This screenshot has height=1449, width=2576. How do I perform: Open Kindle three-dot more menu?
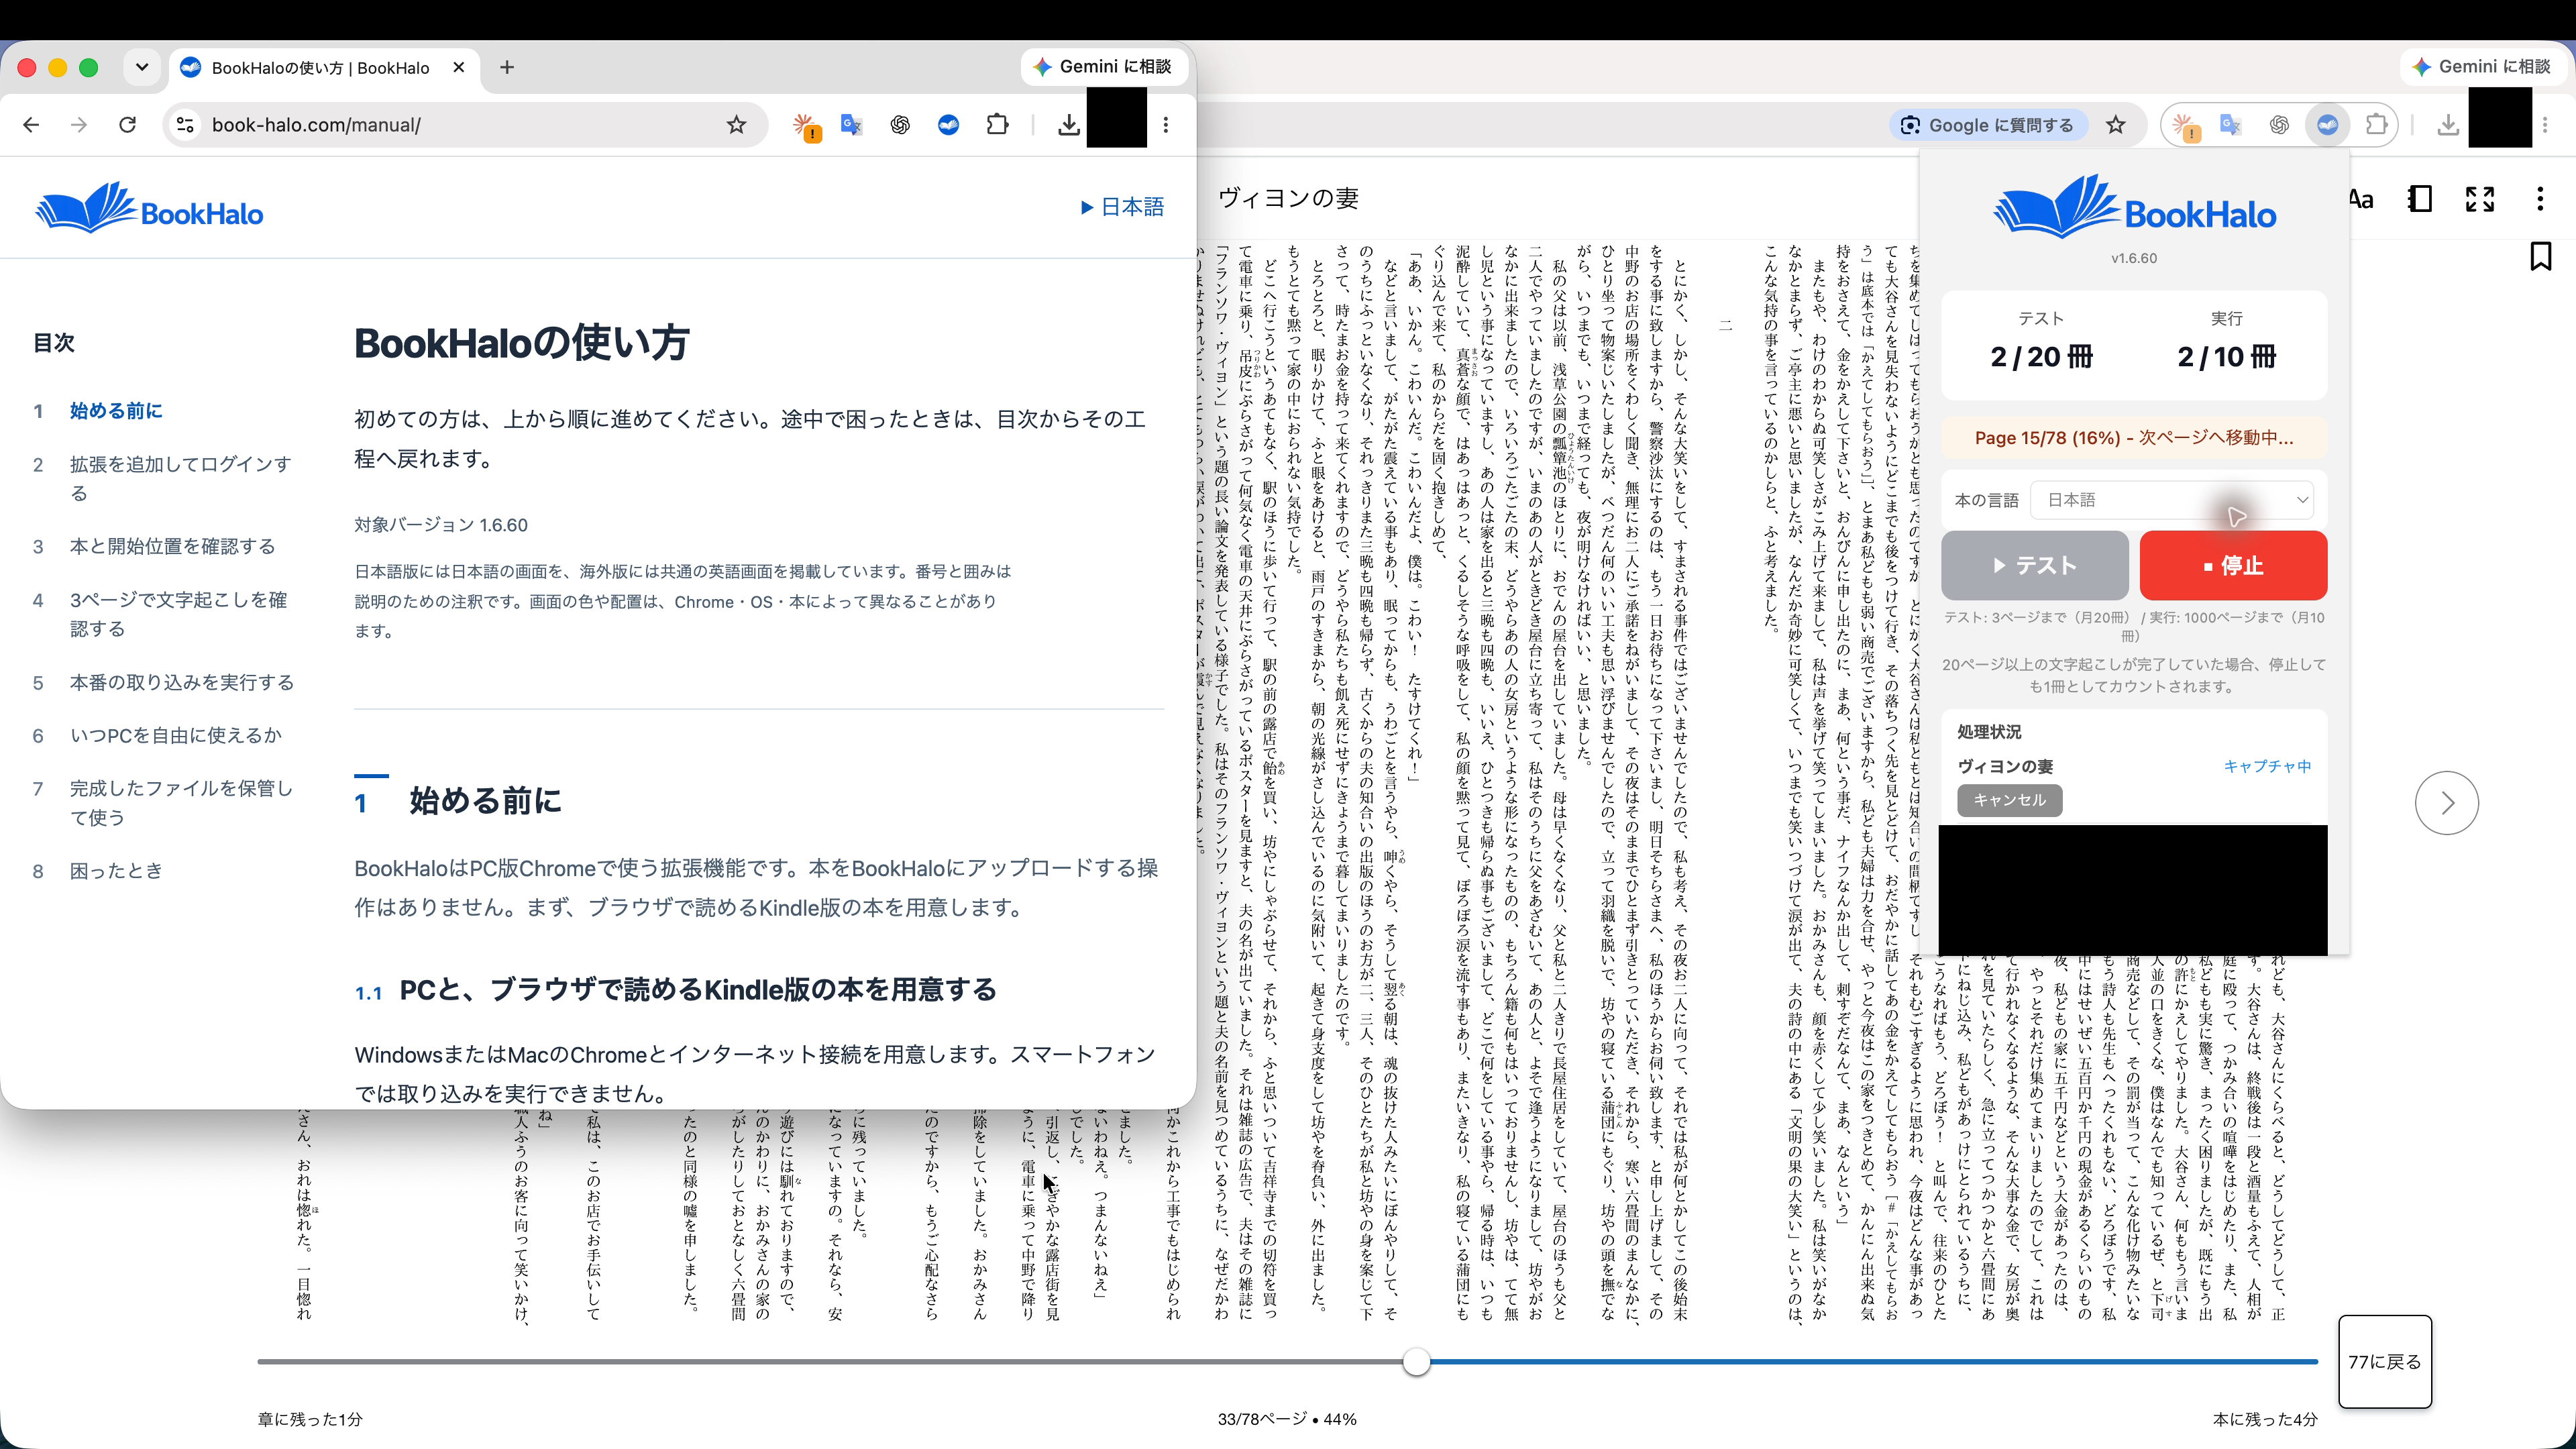pos(2540,199)
